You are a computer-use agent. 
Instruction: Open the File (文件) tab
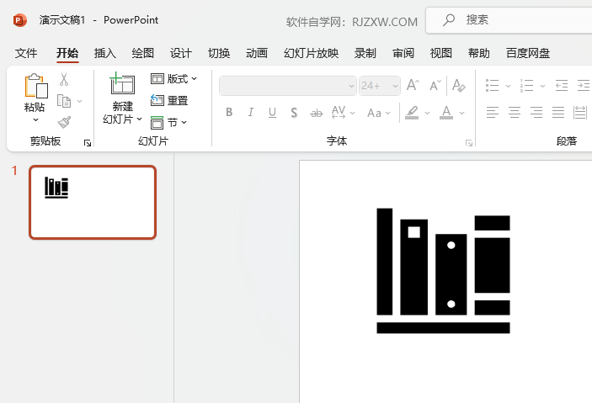pos(26,53)
